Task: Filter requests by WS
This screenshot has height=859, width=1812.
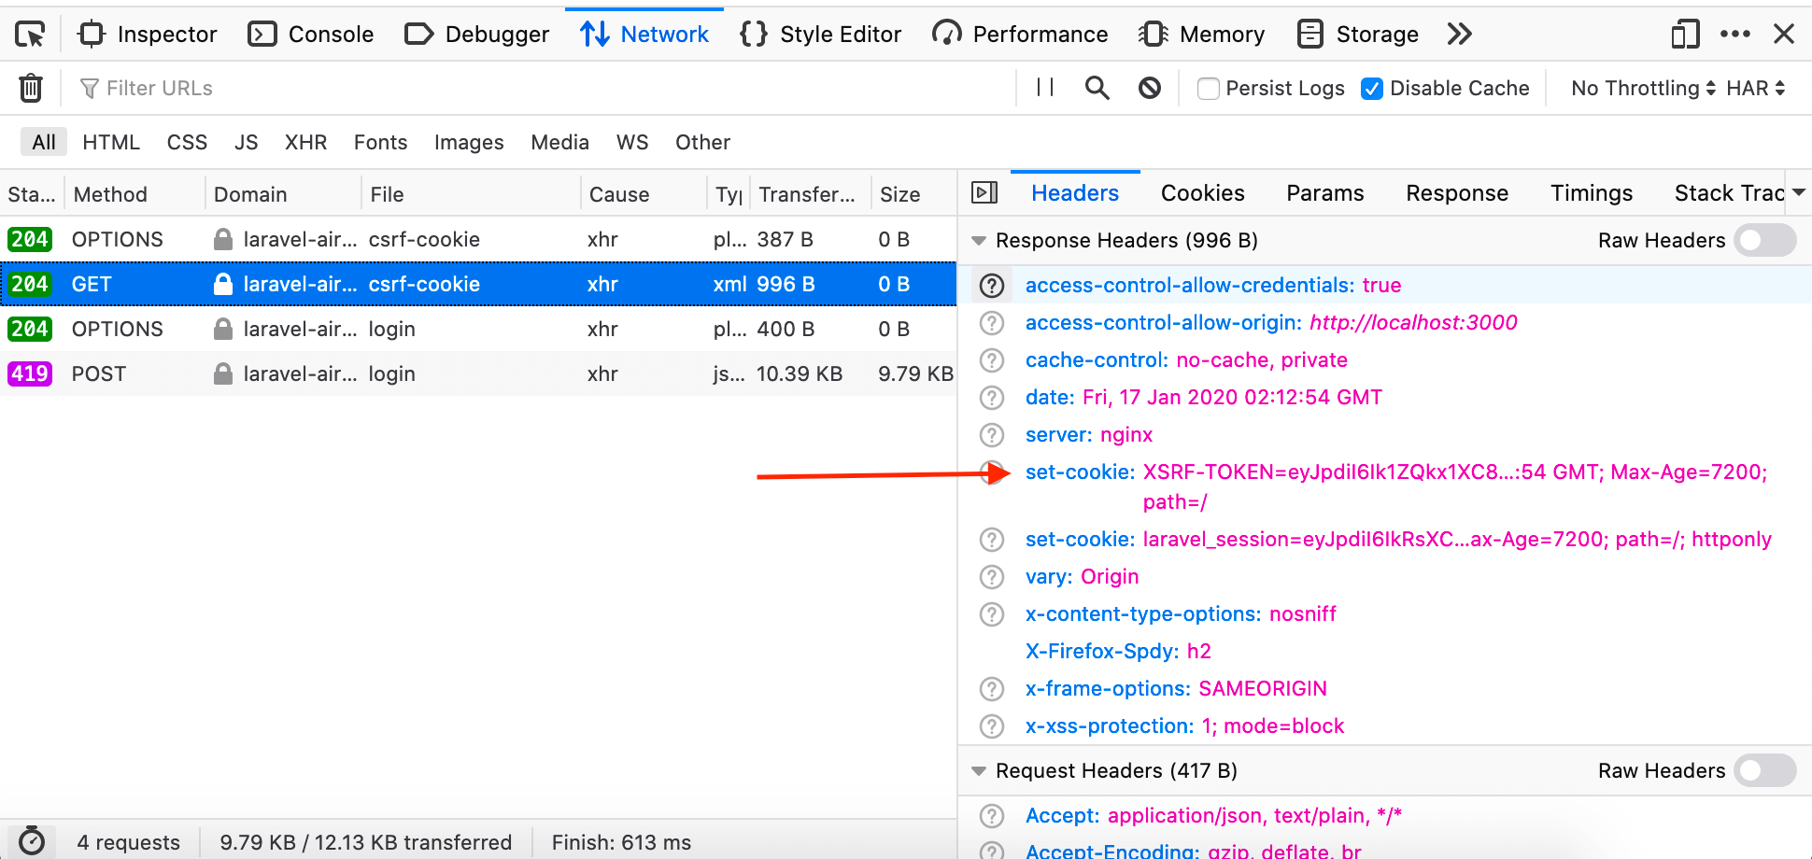Action: coord(632,142)
